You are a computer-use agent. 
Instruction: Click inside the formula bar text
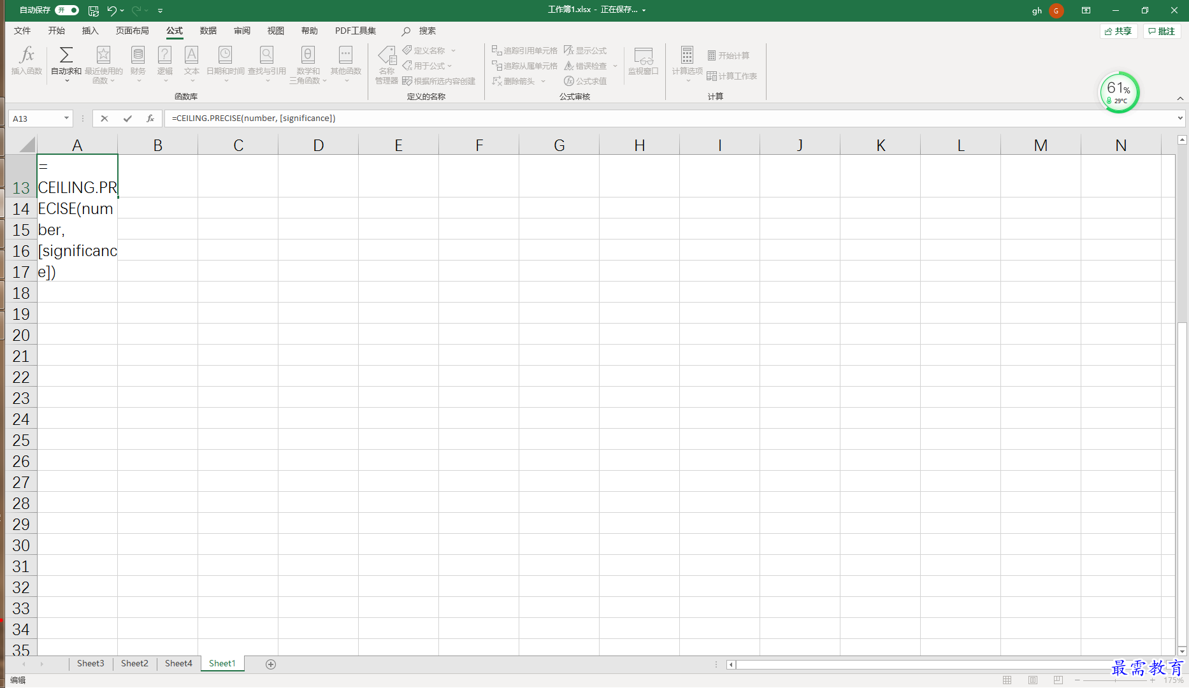pyautogui.click(x=254, y=118)
